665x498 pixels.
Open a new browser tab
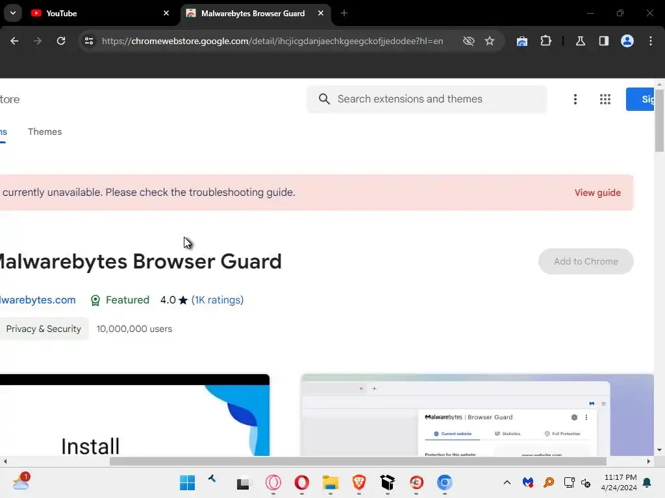click(x=344, y=13)
